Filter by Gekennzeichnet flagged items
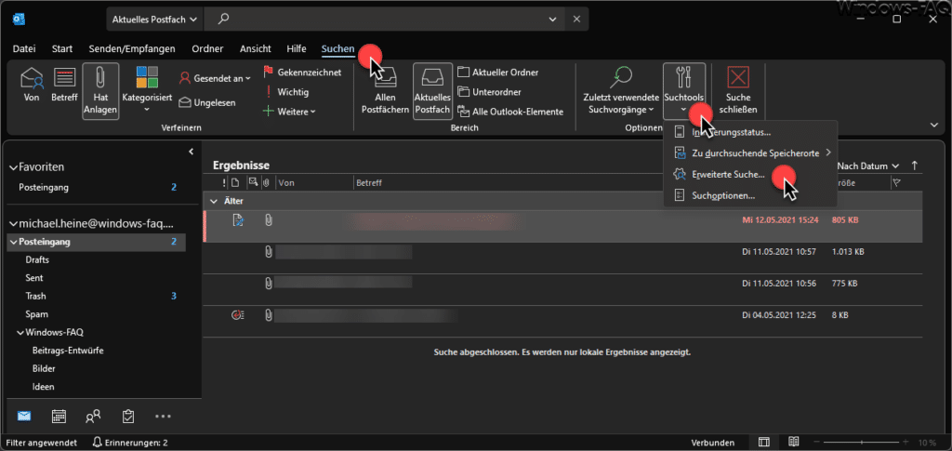The height and width of the screenshot is (451, 952). click(302, 73)
